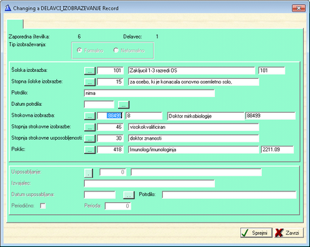Click Šolska izobrazba code field 101
The width and height of the screenshot is (310, 247).
[111, 71]
